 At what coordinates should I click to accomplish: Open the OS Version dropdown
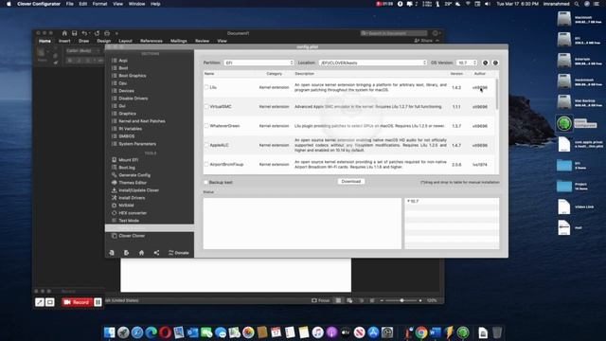point(467,63)
